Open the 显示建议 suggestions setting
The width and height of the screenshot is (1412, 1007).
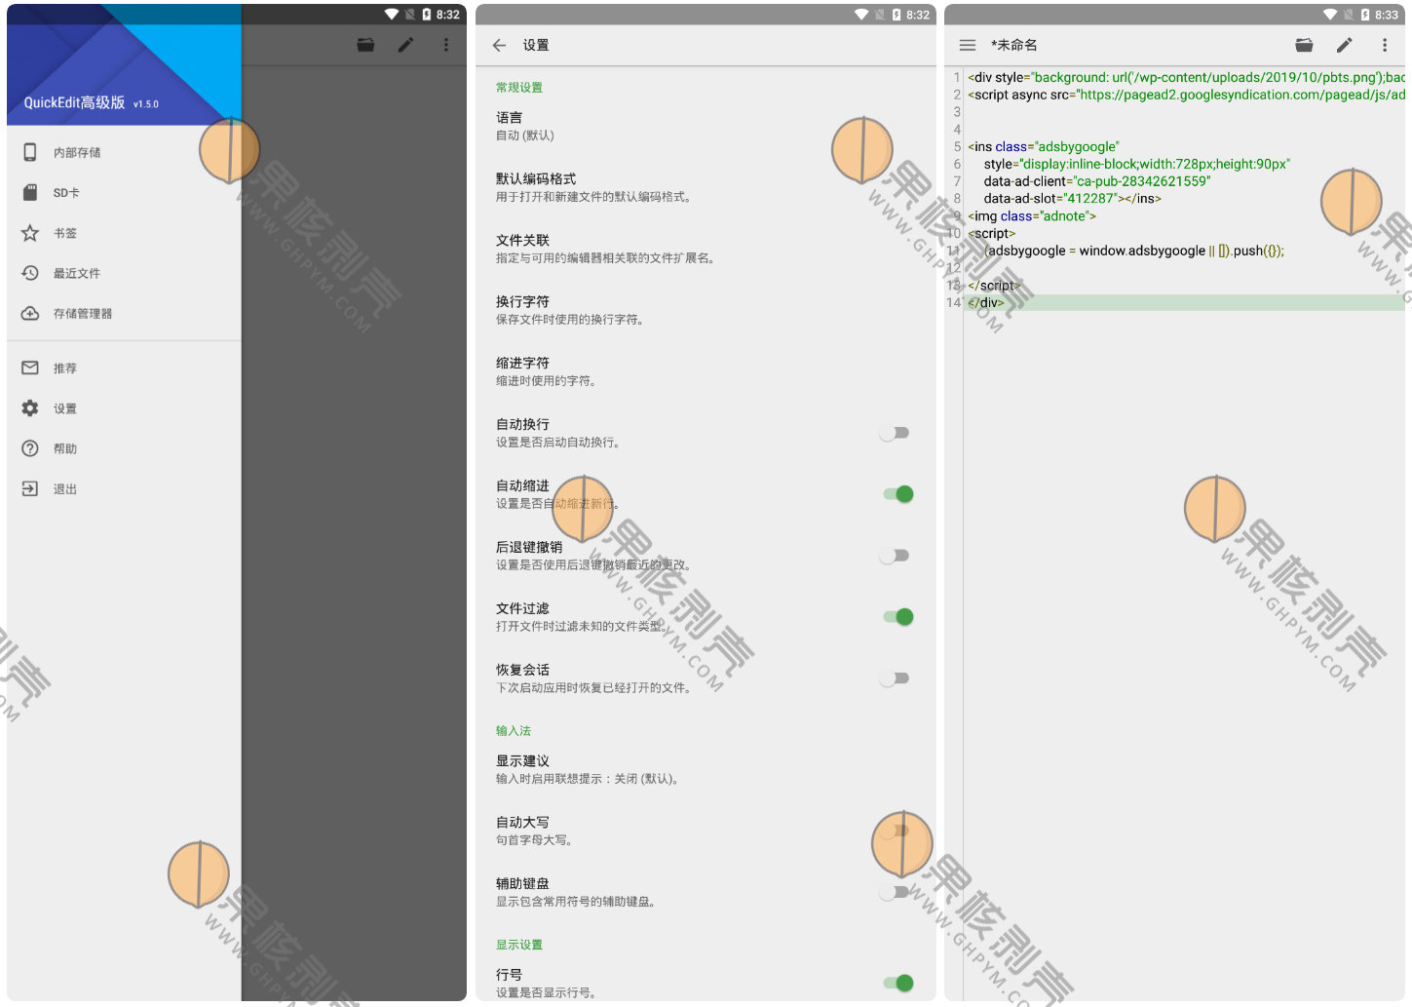point(706,769)
